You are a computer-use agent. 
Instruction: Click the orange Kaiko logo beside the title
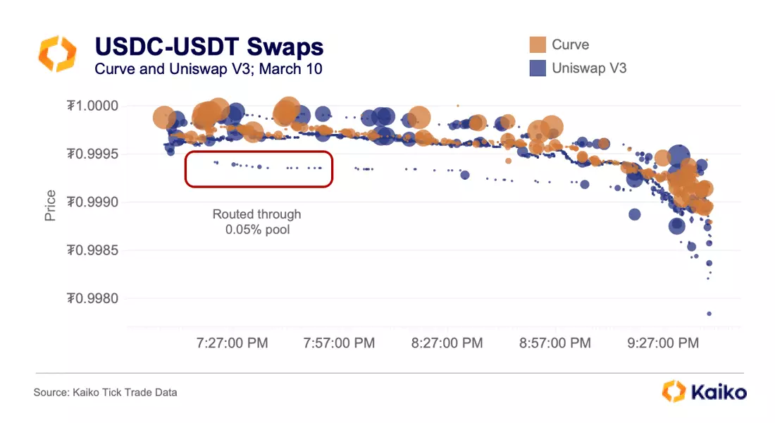pyautogui.click(x=58, y=54)
